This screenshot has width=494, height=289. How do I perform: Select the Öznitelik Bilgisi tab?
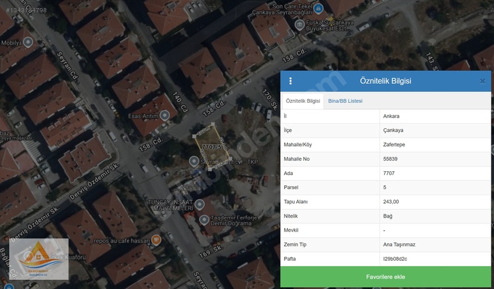tap(303, 101)
